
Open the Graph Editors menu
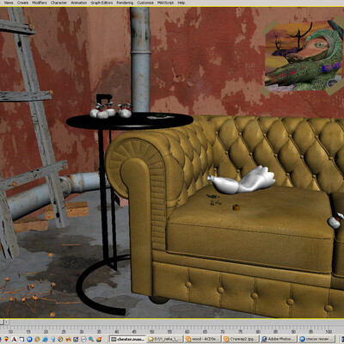[101, 3]
